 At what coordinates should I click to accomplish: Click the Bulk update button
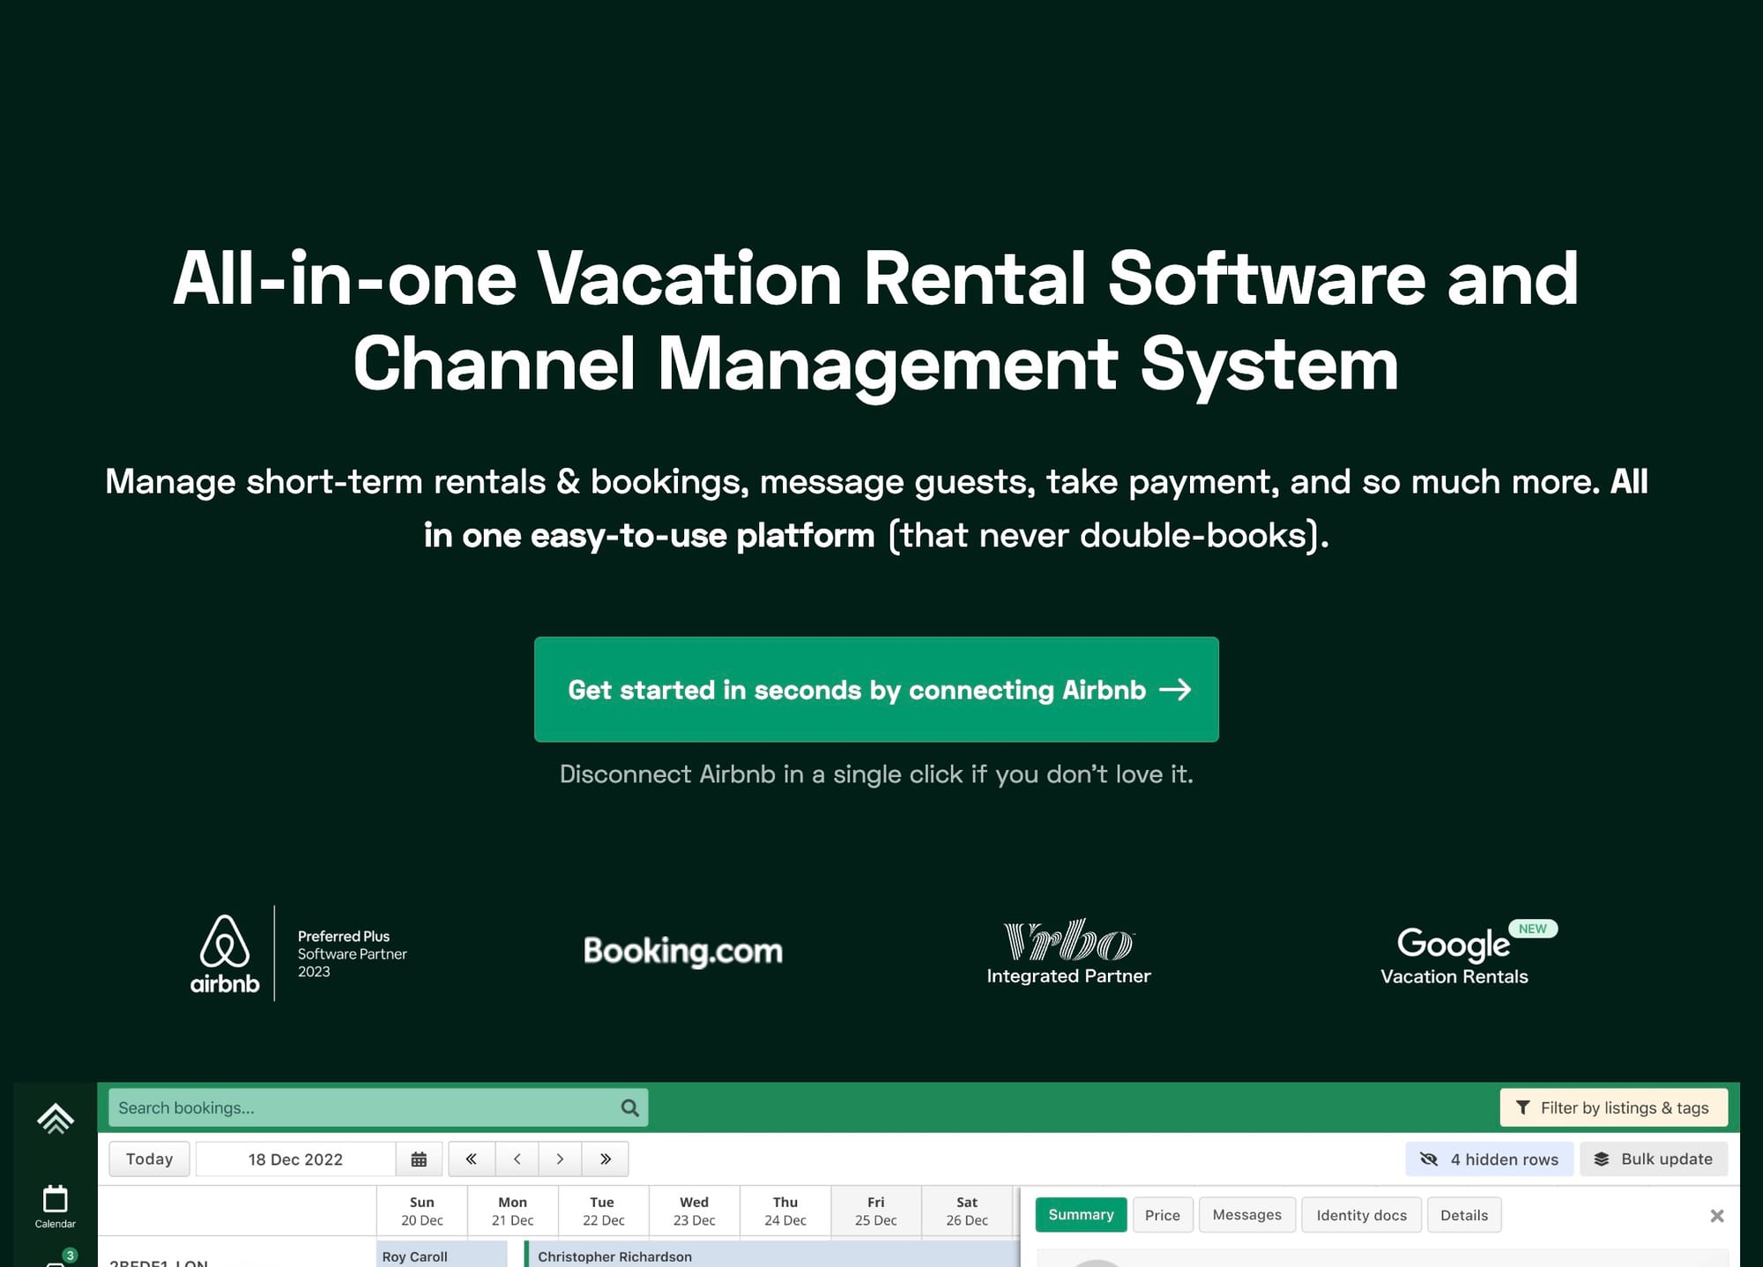coord(1653,1160)
